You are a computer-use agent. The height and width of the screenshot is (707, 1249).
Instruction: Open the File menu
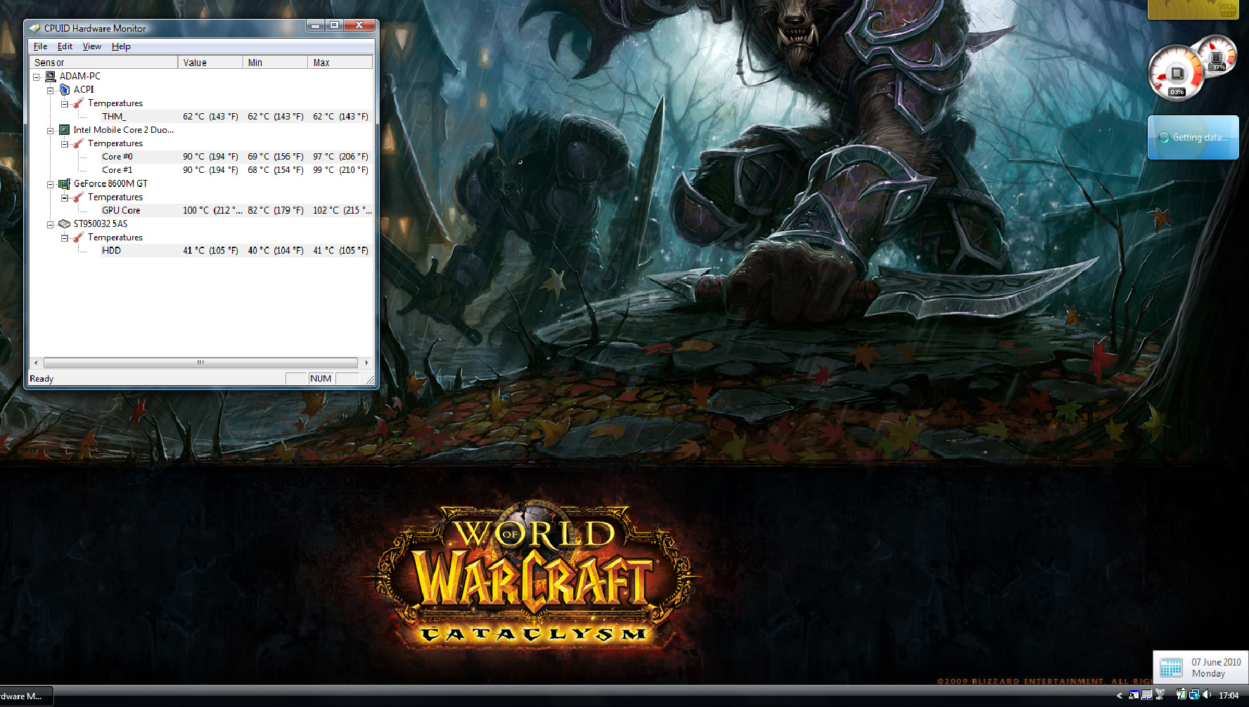pyautogui.click(x=40, y=46)
